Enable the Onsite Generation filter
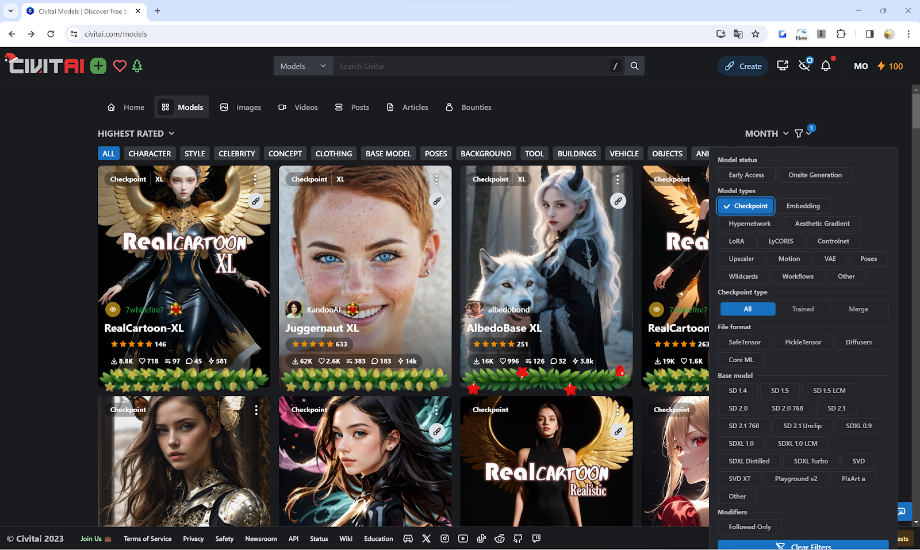This screenshot has width=920, height=550. point(815,175)
